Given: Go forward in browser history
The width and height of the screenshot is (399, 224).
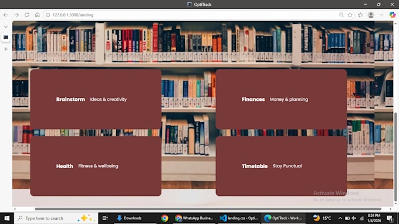Looking at the screenshot, I should [x=16, y=15].
